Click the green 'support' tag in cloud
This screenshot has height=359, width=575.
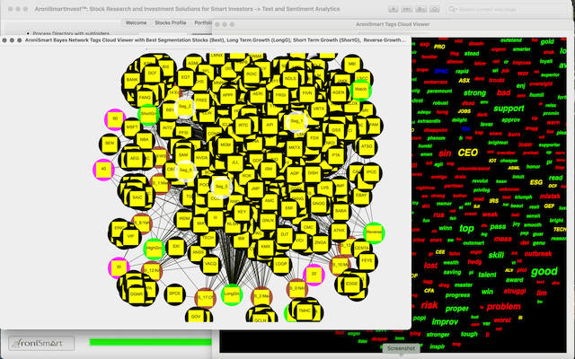tap(509, 109)
